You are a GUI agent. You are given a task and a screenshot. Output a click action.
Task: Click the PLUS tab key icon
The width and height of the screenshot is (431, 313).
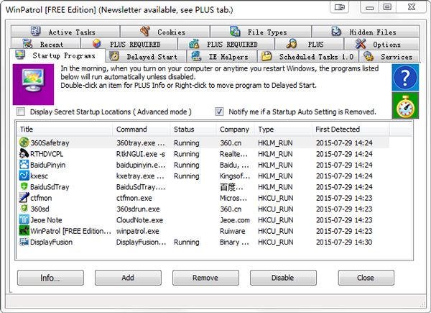pyautogui.click(x=292, y=44)
